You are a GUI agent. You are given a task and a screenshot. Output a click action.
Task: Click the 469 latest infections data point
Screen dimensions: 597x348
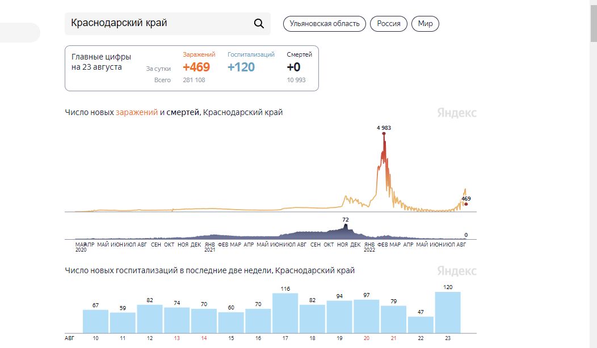[x=466, y=204]
